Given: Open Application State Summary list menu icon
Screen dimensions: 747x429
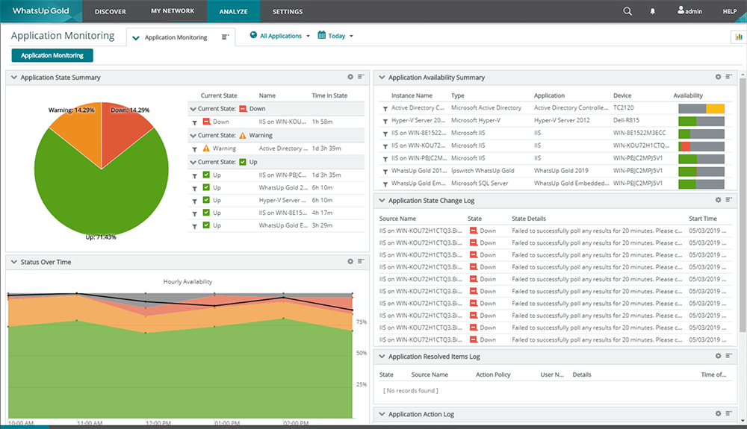Looking at the screenshot, I should click(x=361, y=77).
